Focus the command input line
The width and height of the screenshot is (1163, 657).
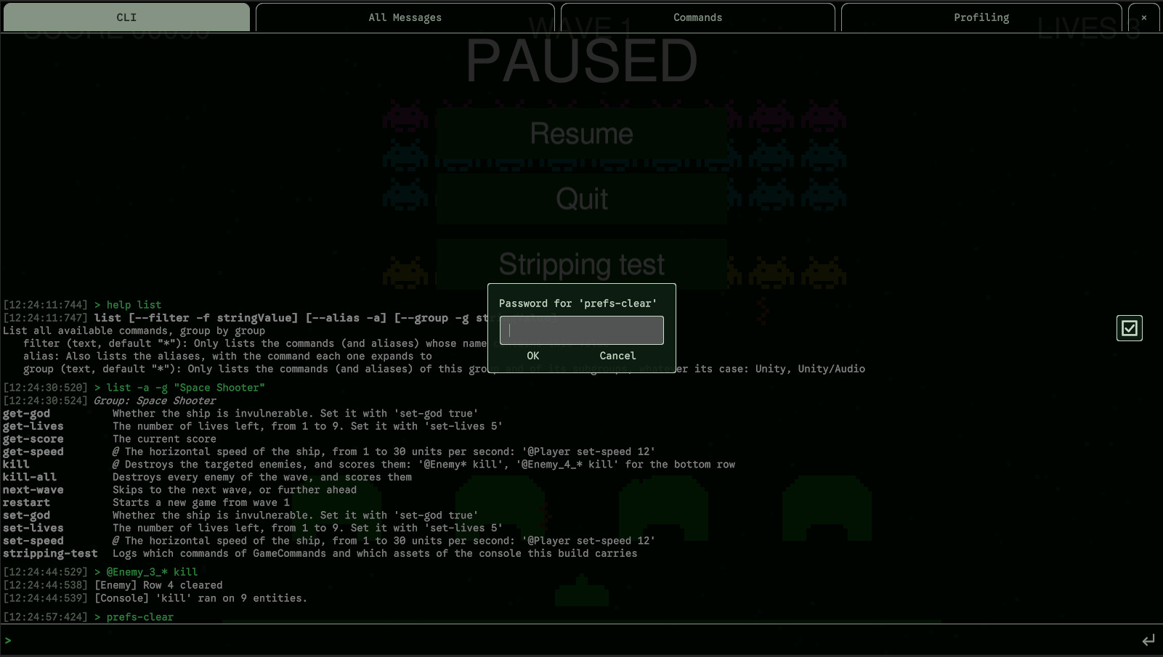[570, 640]
